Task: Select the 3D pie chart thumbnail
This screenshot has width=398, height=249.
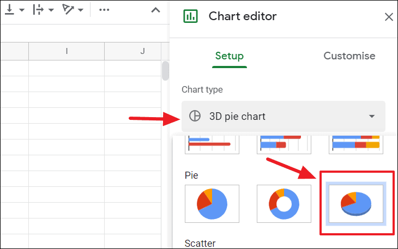Action: click(356, 204)
